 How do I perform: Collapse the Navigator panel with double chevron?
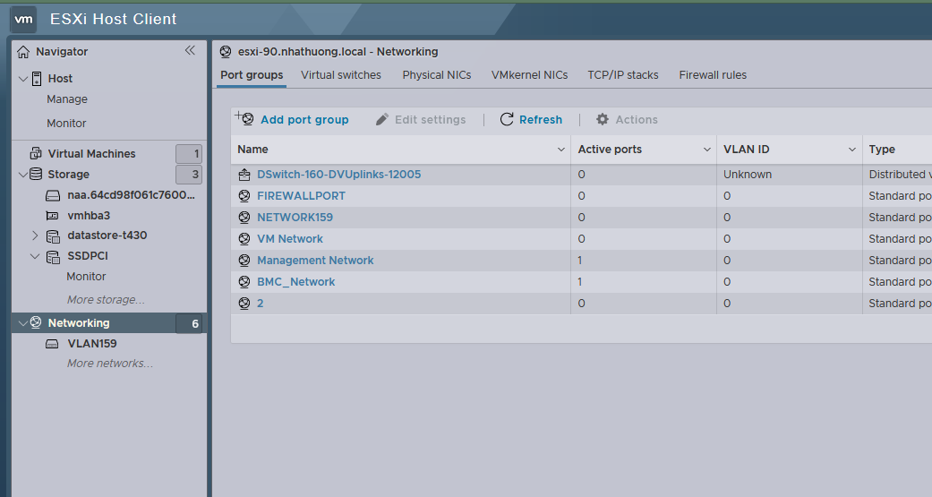190,51
